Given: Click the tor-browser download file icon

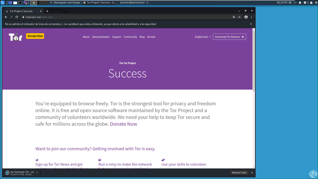Looking at the screenshot, I should point(7,173).
